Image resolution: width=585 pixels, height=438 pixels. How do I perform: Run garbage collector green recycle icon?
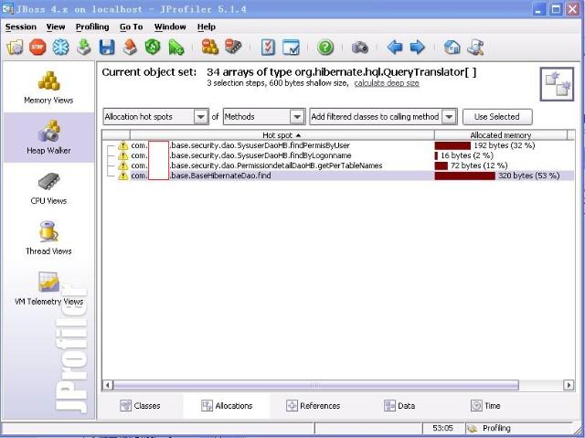tap(153, 48)
